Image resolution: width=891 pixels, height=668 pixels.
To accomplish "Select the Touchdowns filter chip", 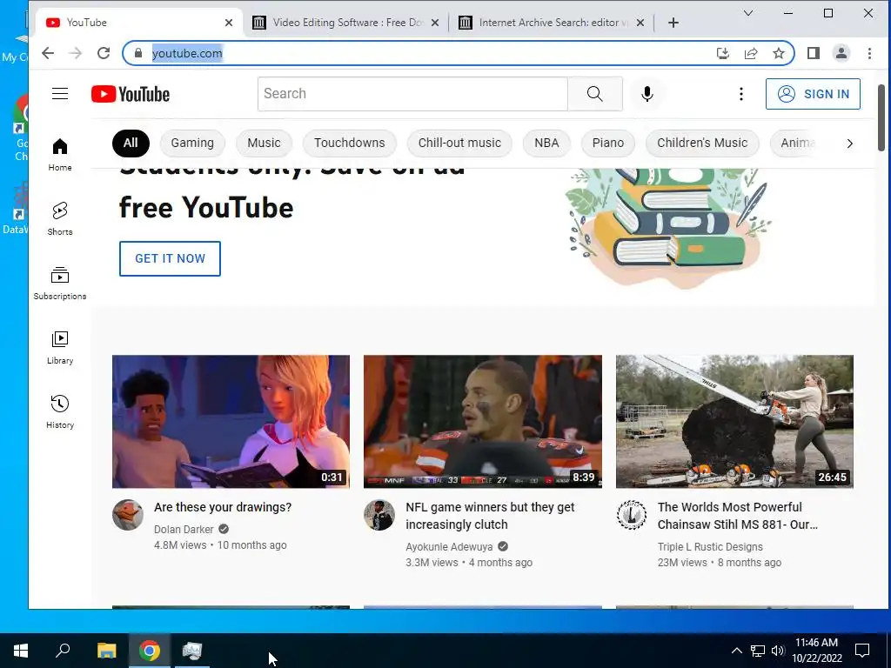I will tap(350, 144).
